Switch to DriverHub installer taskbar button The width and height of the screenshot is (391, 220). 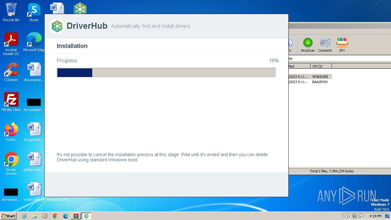[x=86, y=216]
